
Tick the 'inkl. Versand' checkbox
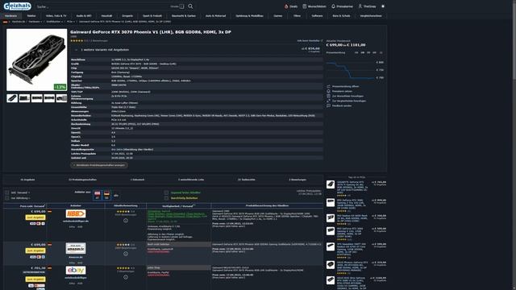tap(7, 193)
